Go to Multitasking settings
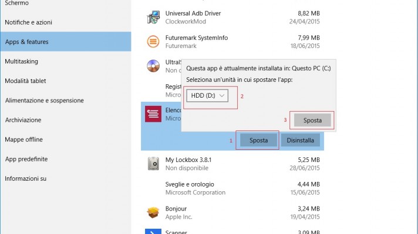Viewport: 418px width, 234px height. coord(22,61)
